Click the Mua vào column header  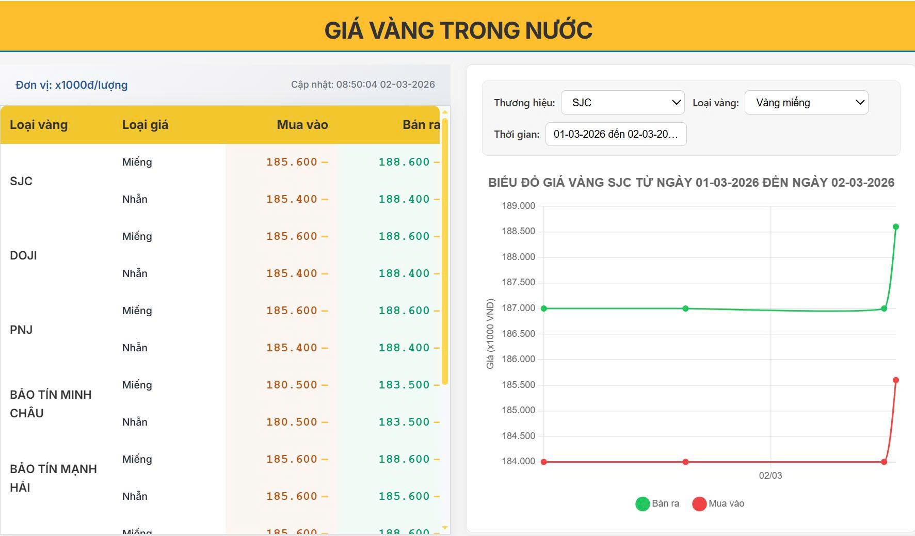pyautogui.click(x=302, y=125)
